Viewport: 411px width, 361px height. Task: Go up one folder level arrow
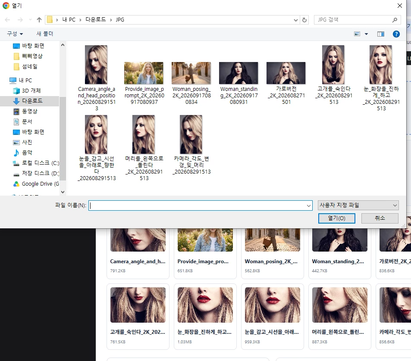39,20
